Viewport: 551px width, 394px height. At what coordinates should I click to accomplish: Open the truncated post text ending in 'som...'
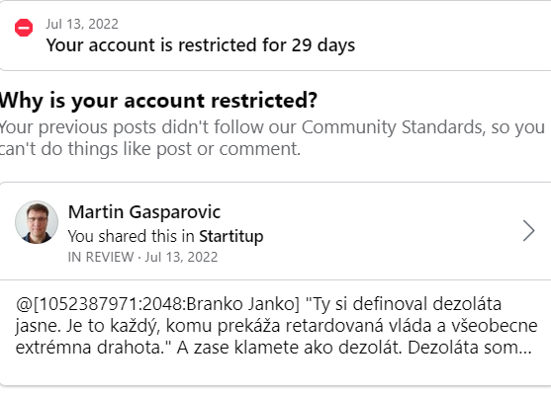[276, 326]
